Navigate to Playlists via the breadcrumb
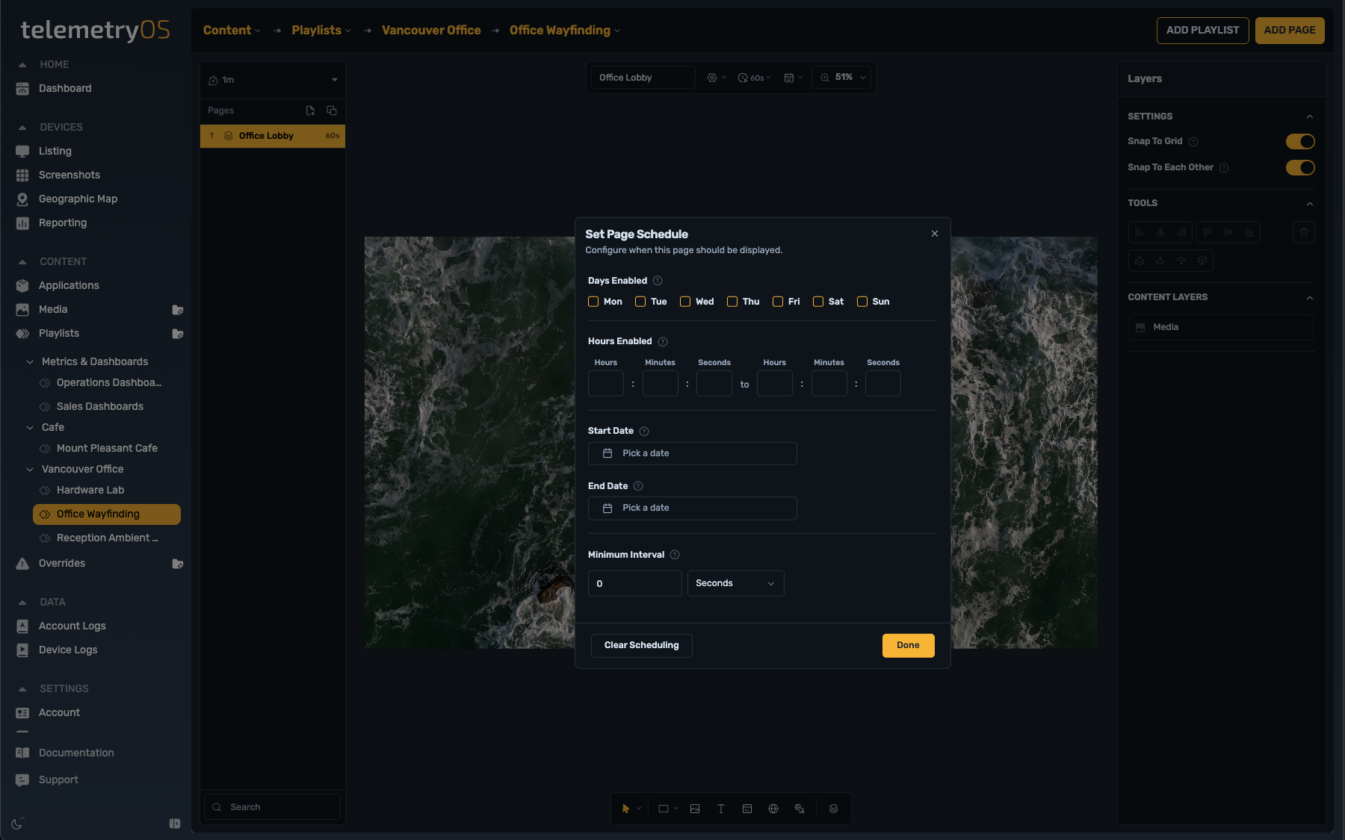This screenshot has height=840, width=1345. click(x=317, y=30)
